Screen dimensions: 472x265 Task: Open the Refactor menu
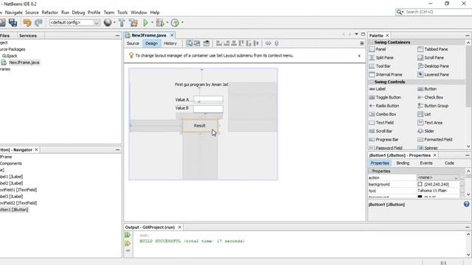click(x=49, y=13)
